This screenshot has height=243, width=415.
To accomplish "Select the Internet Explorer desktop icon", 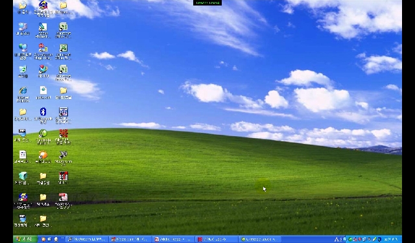I will point(23,94).
